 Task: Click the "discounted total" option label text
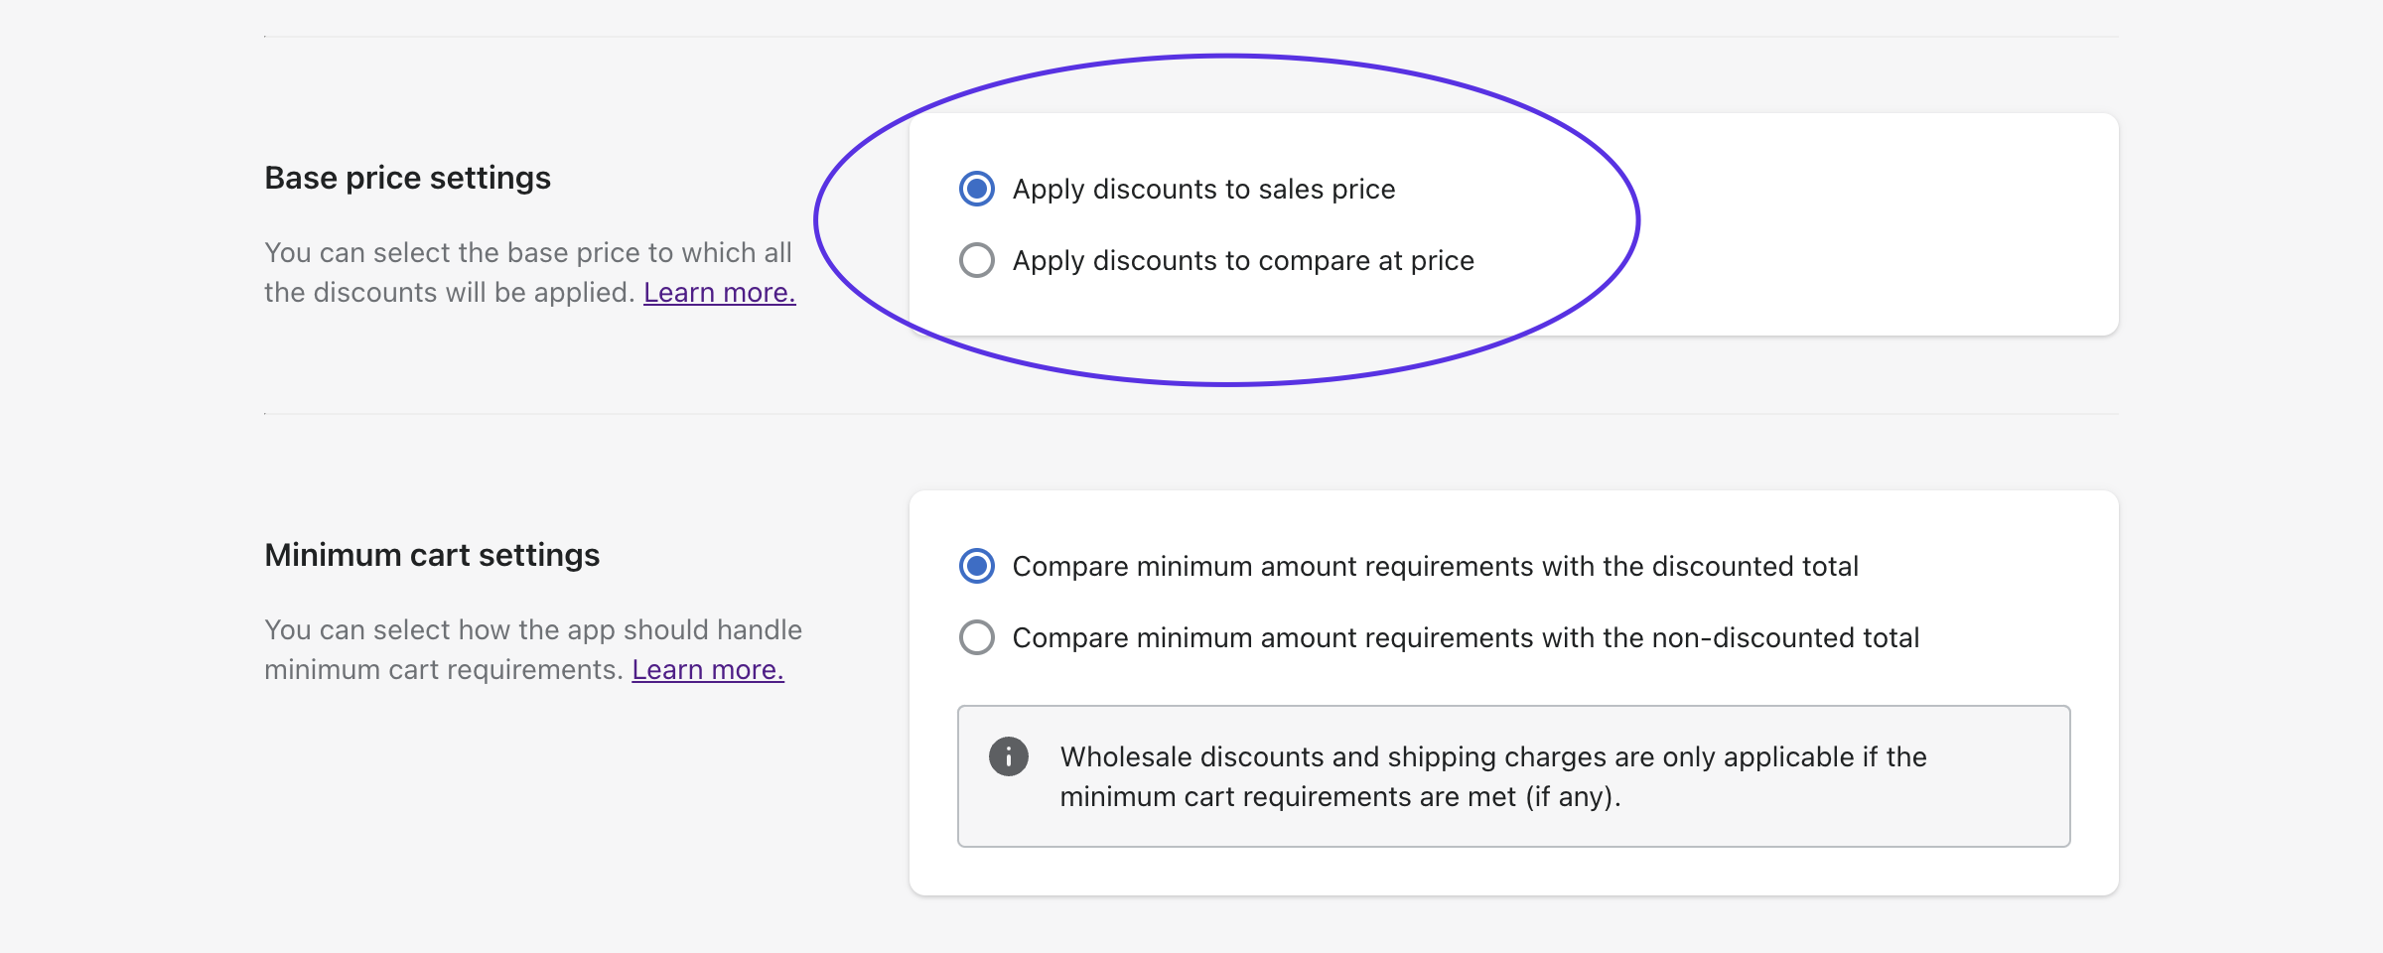(1435, 566)
